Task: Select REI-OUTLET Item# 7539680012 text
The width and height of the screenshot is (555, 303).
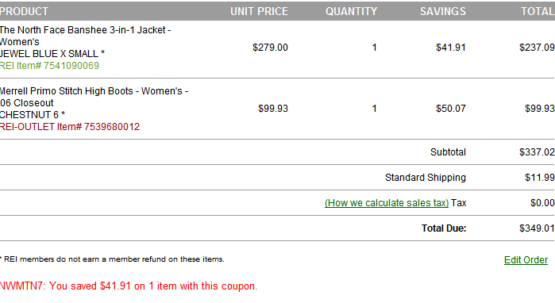Action: (70, 127)
